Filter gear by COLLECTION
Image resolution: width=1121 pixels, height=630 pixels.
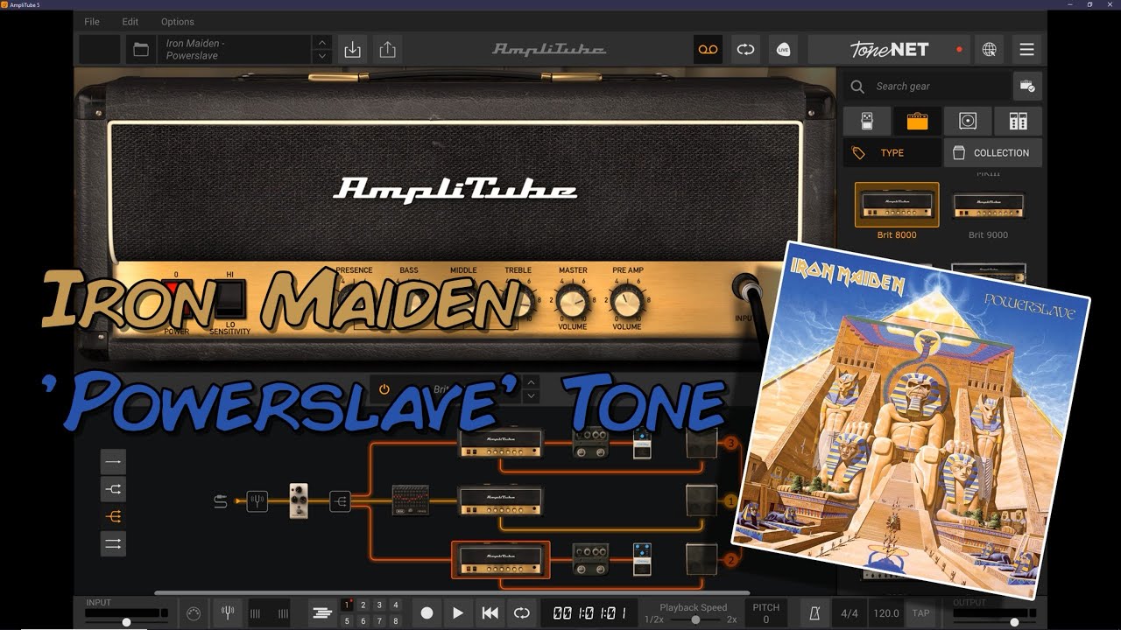click(x=992, y=152)
